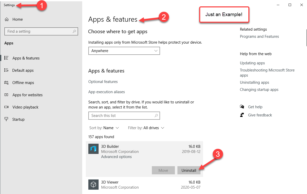Open the App execution aliases link
Viewport: 307px width, 194px height.
107,92
